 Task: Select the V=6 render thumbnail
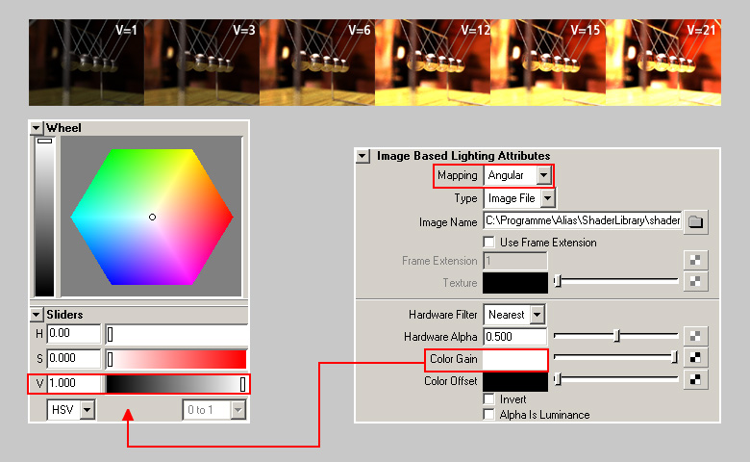click(x=317, y=63)
